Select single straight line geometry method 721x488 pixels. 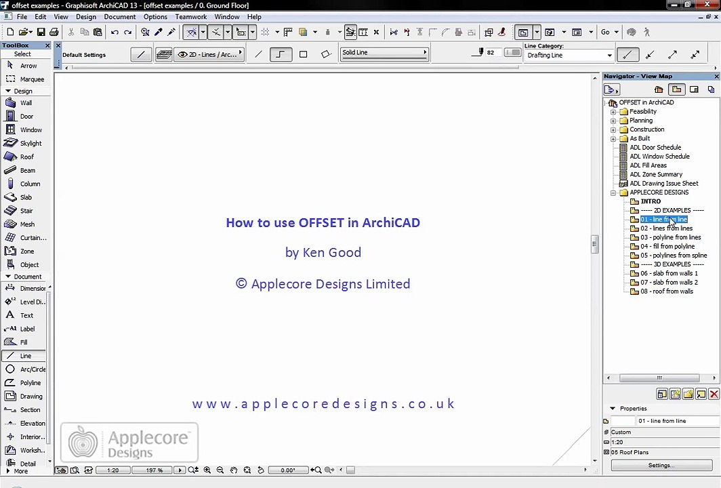(x=258, y=54)
